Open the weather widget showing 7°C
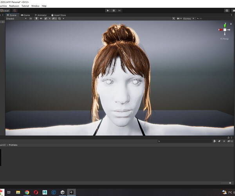This screenshot has height=196, width=235. click(x=228, y=192)
